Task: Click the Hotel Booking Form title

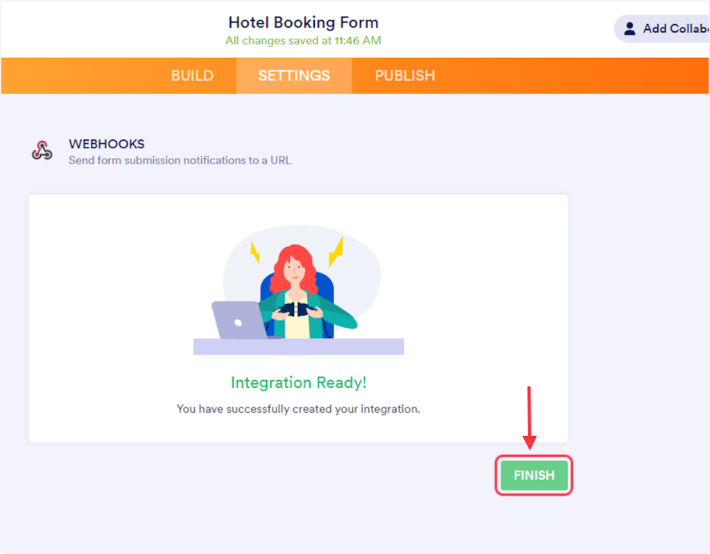Action: point(303,23)
